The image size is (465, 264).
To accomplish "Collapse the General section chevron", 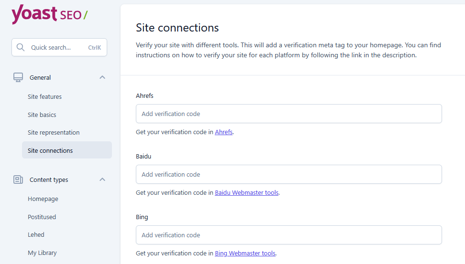I will 102,77.
